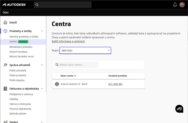Click the Arkance Systems hub icon

(57, 84)
